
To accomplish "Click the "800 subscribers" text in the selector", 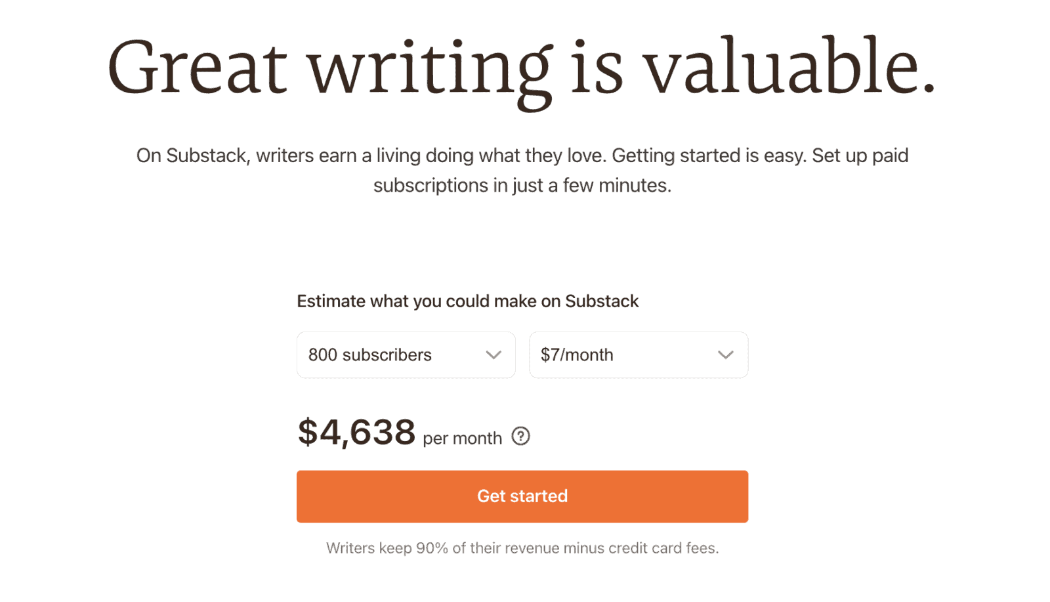I will click(370, 355).
